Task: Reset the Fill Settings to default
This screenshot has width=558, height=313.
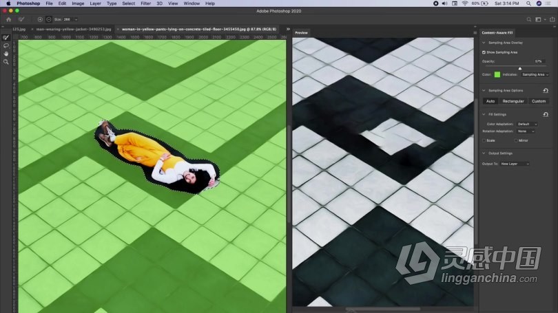Action: 546,114
